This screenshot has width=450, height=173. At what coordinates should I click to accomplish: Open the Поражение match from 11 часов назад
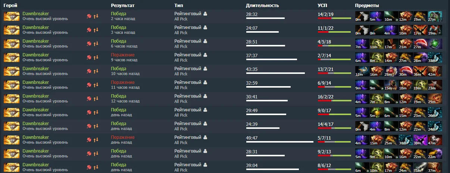pyautogui.click(x=123, y=82)
